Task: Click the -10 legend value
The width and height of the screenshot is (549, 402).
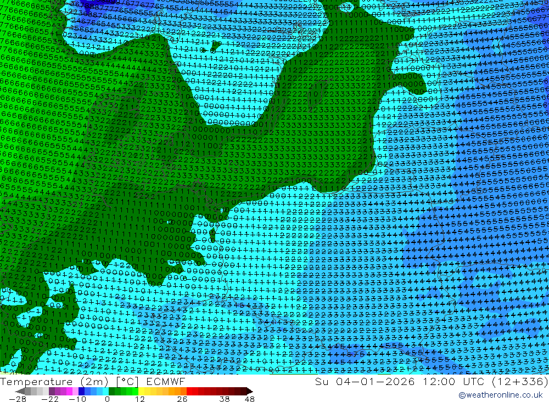Action: click(77, 399)
